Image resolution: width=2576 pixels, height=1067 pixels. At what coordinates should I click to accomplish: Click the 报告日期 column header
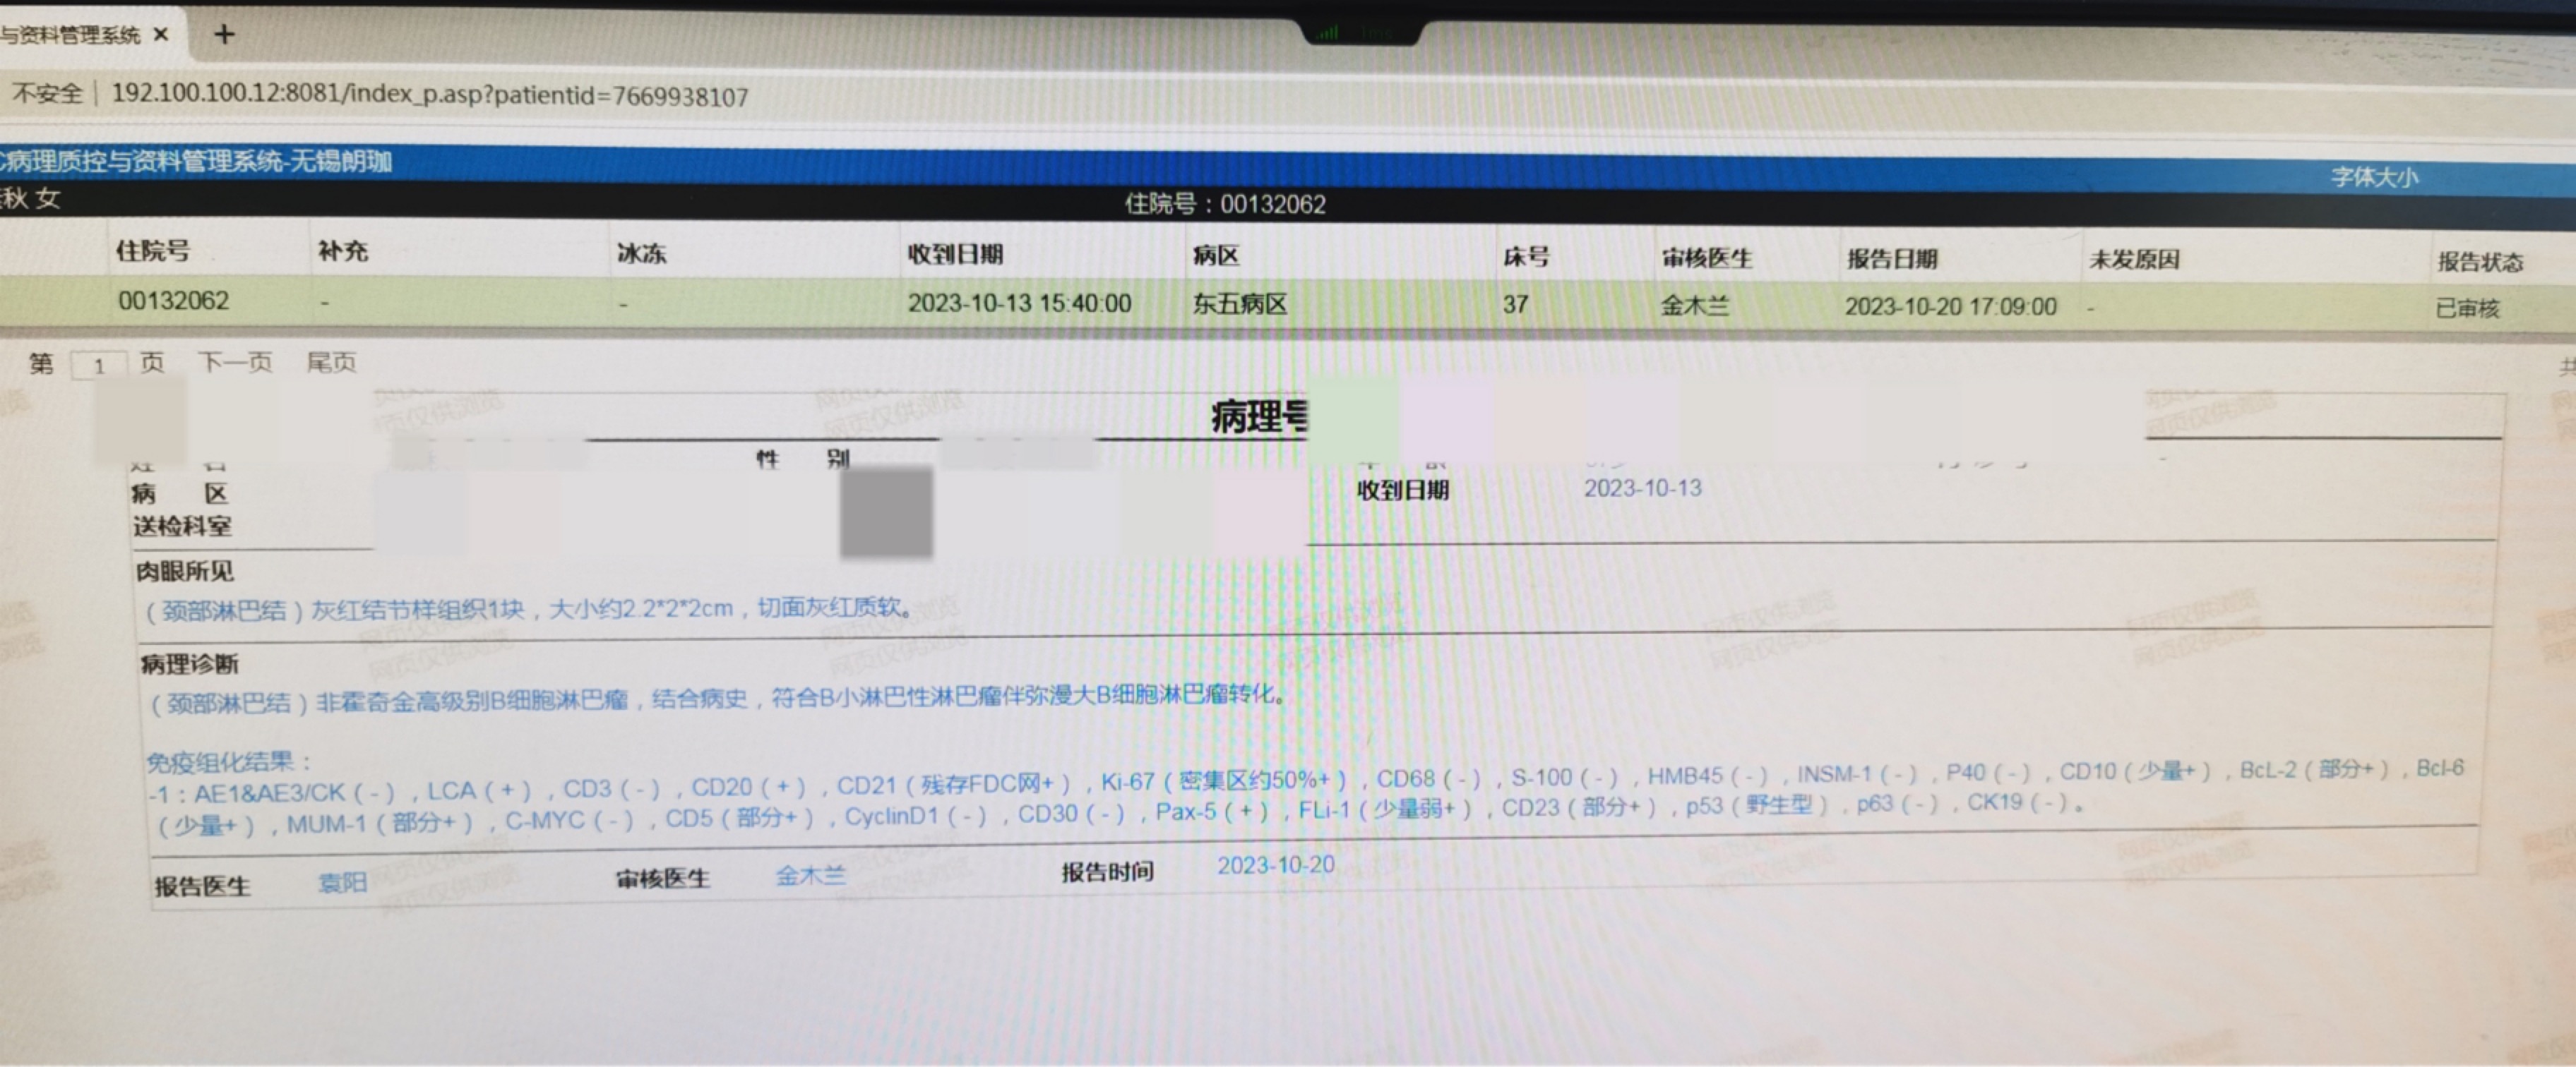[x=1892, y=259]
